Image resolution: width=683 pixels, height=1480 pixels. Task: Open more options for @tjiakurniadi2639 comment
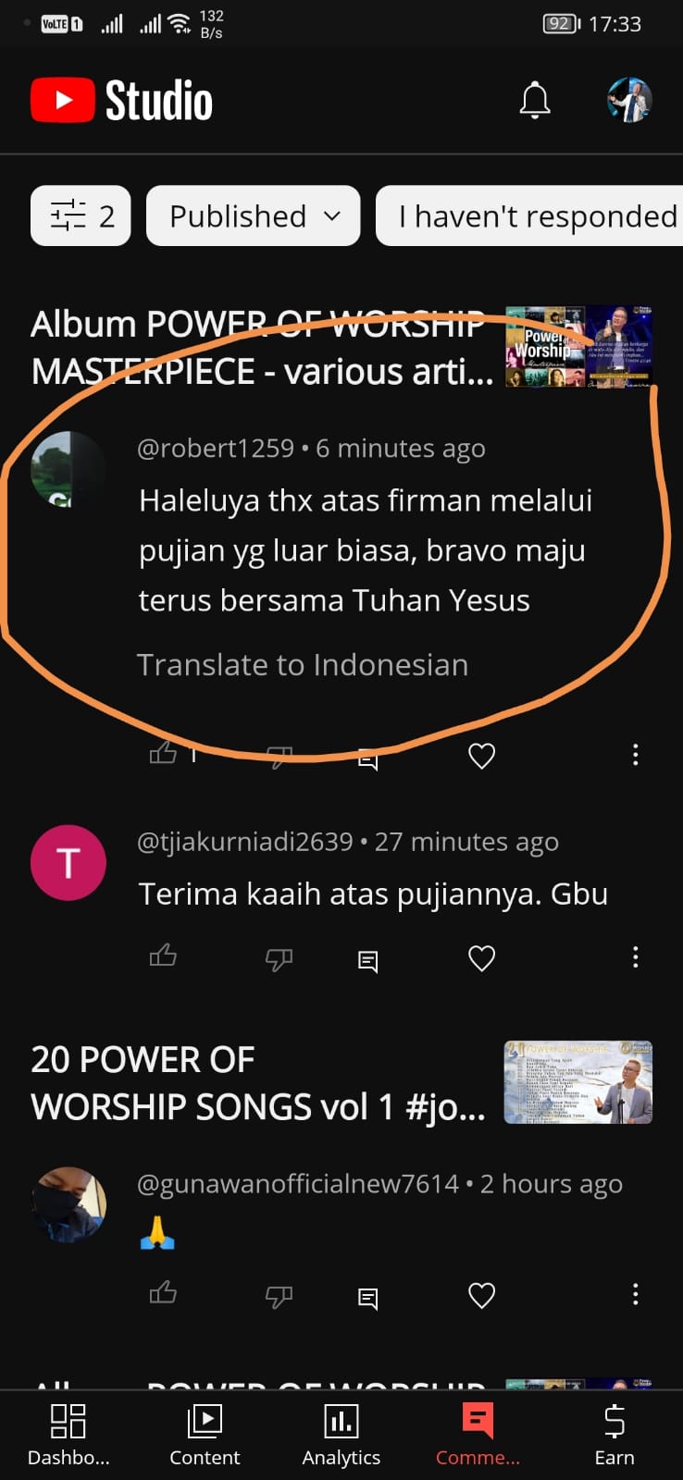pyautogui.click(x=635, y=956)
